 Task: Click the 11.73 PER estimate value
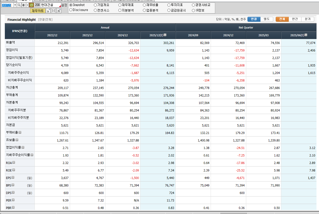click(x=170, y=200)
